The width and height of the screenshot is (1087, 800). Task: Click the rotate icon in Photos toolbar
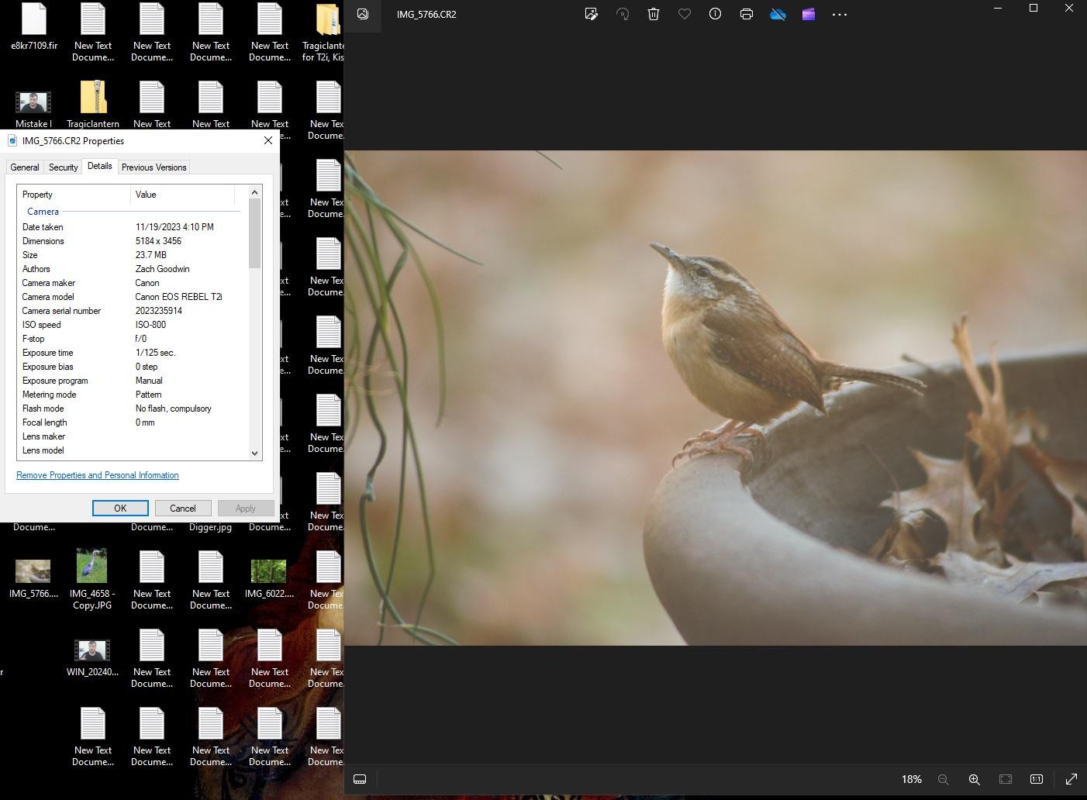[x=622, y=14]
